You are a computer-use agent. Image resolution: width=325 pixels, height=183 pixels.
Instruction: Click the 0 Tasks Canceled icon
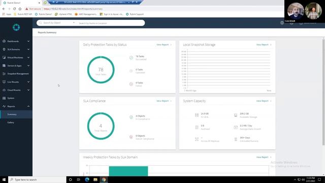[131, 71]
